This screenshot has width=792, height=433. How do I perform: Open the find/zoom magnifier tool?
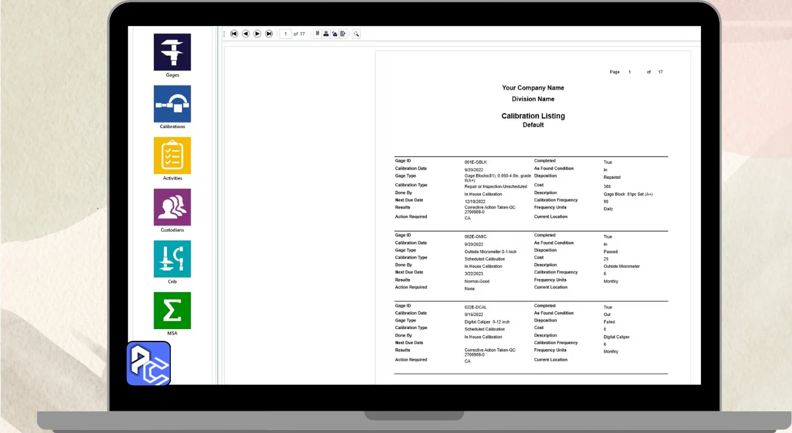356,34
